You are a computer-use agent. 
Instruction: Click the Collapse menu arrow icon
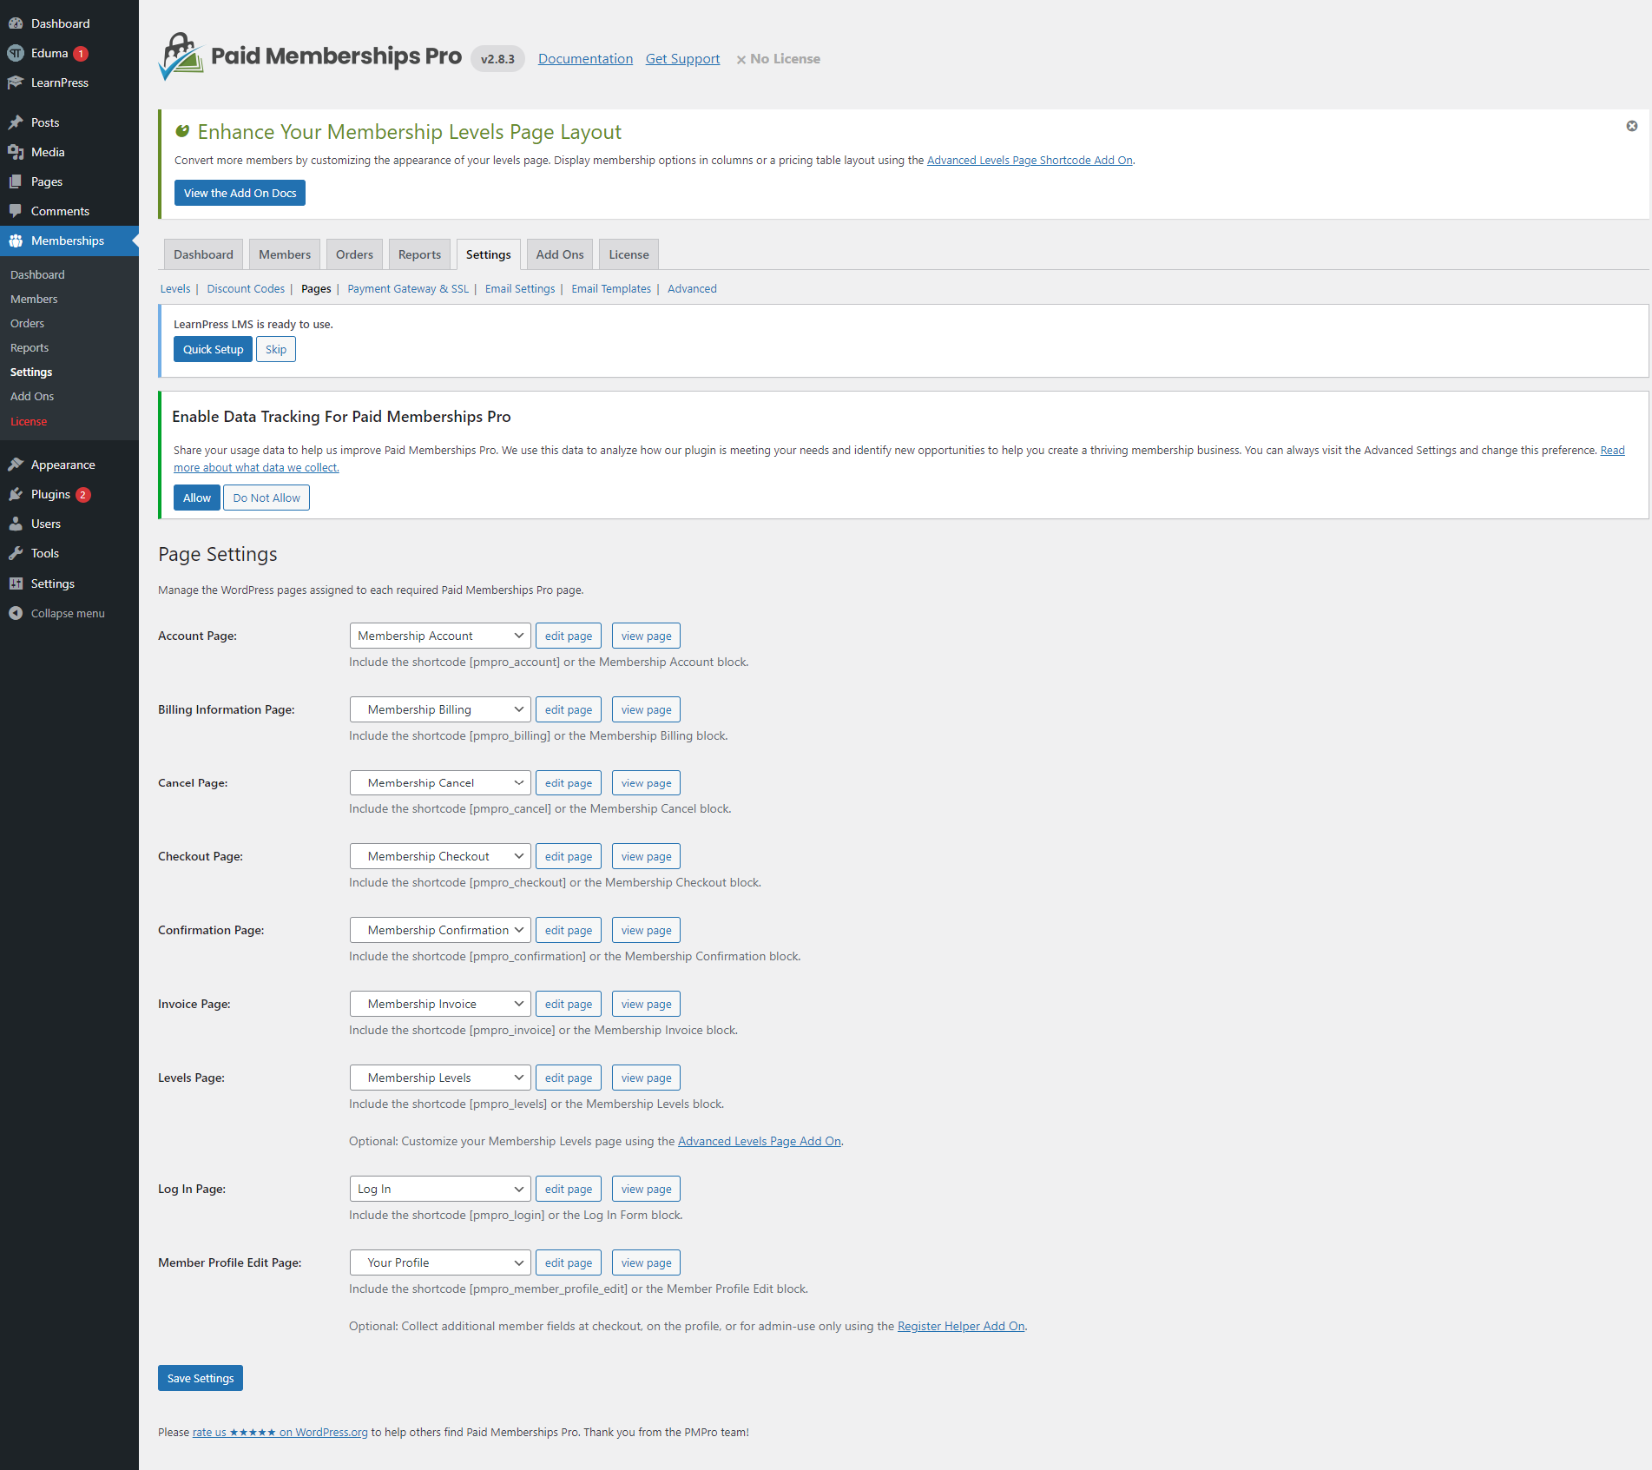coord(16,613)
